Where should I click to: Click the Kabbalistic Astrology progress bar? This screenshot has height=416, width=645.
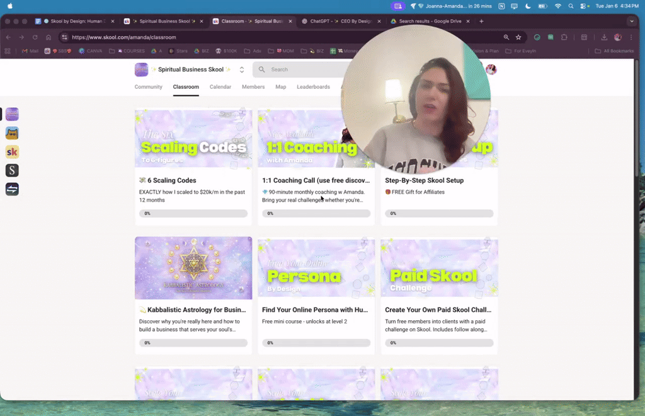point(193,342)
